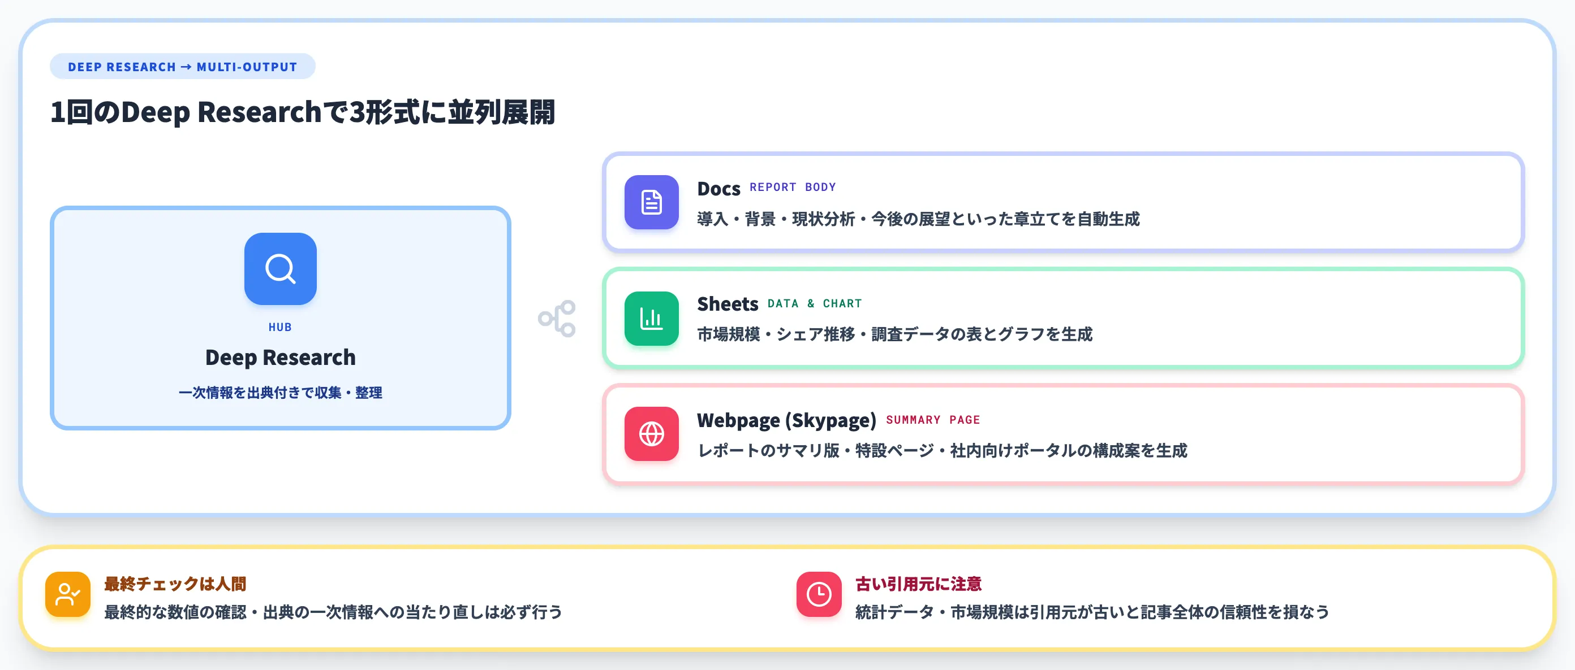Click the Webpage (Skypage) title text

tap(787, 421)
